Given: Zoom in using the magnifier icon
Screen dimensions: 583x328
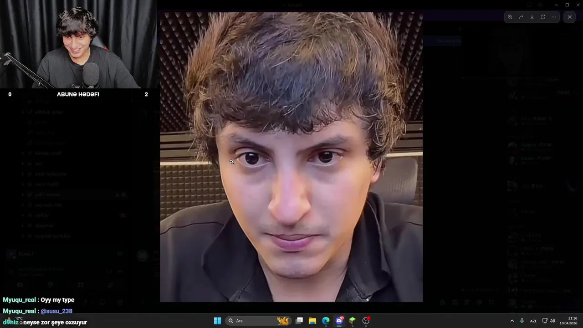Looking at the screenshot, I should tap(510, 17).
